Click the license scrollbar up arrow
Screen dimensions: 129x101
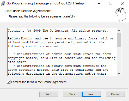click(x=119, y=31)
